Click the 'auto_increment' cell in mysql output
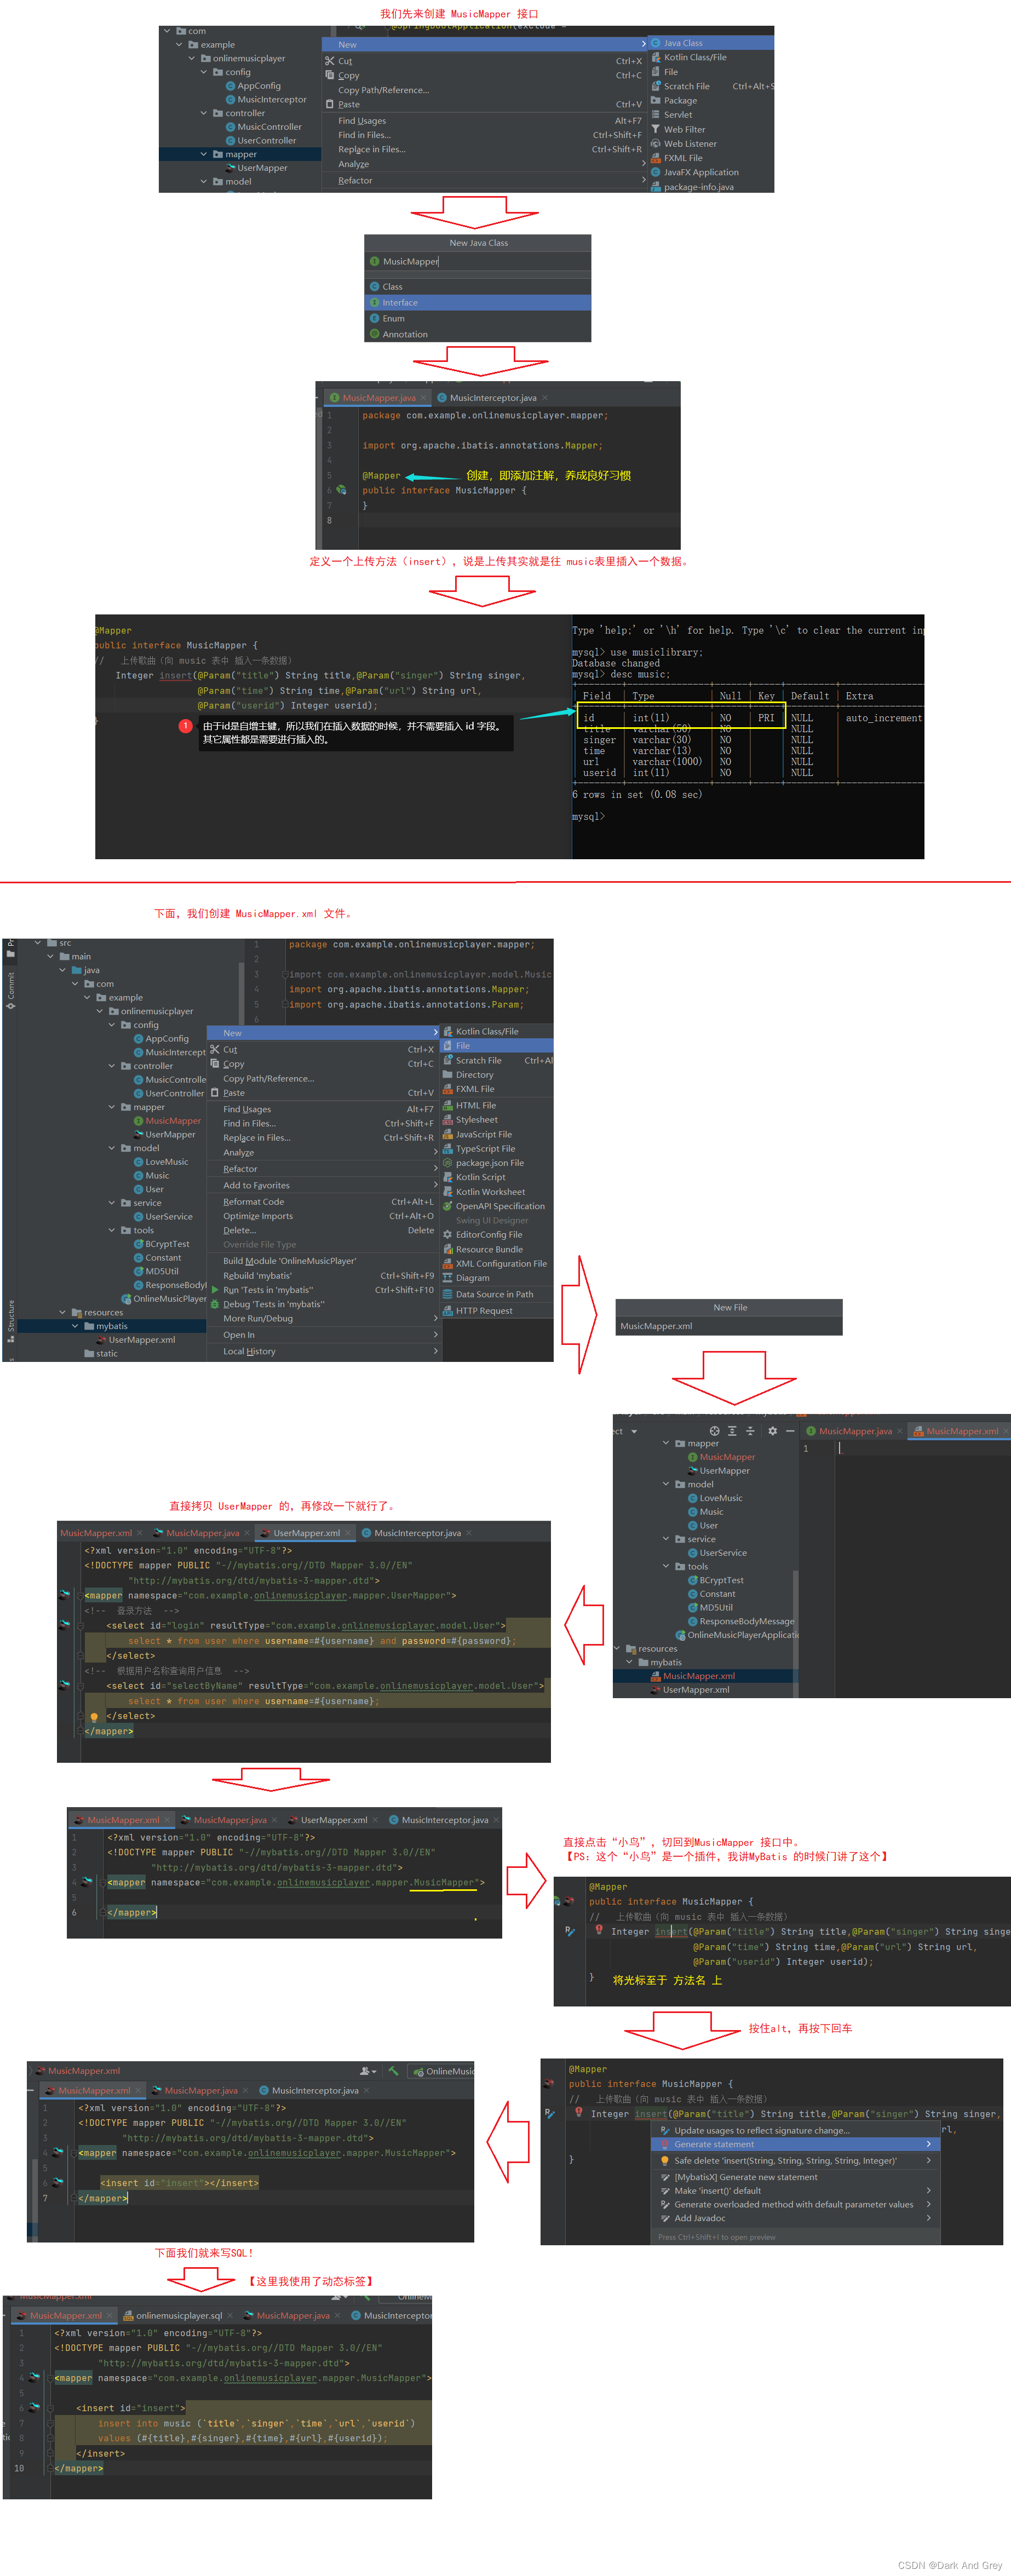The height and width of the screenshot is (2576, 1011). pyautogui.click(x=884, y=718)
